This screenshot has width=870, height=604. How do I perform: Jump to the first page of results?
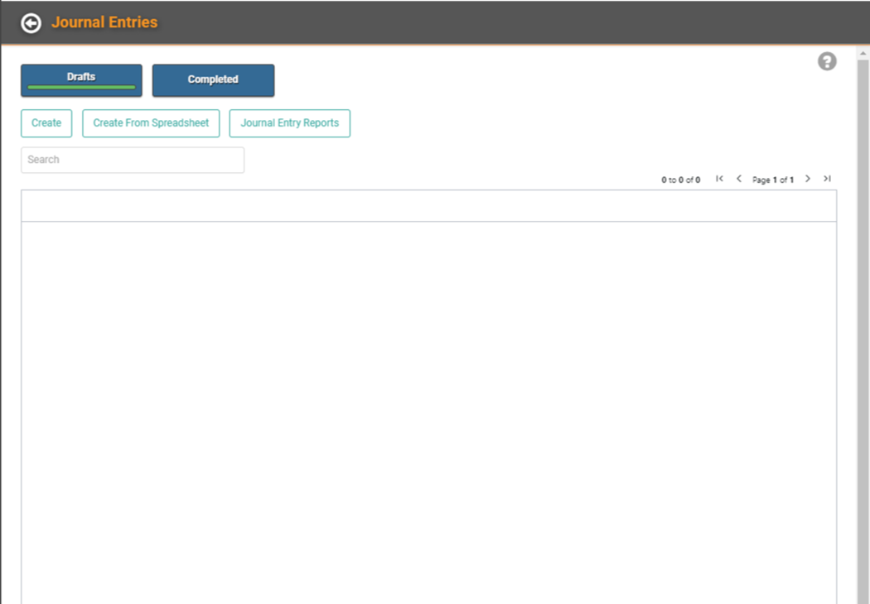tap(719, 179)
